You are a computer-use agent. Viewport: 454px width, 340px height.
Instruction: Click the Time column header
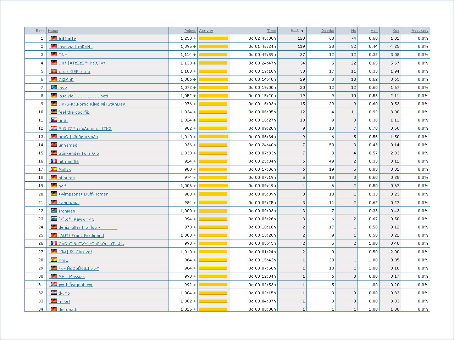pyautogui.click(x=271, y=31)
